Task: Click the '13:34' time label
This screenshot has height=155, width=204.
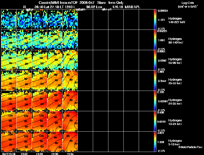Action: click(x=70, y=154)
